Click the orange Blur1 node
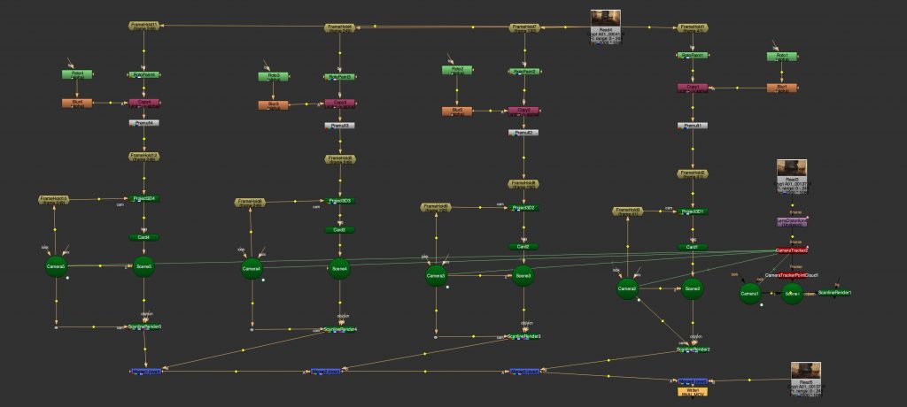 pyautogui.click(x=781, y=88)
